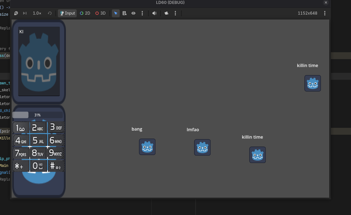This screenshot has width=351, height=215.
Task: Click phone keypad hash key
Action: pyautogui.click(x=56, y=166)
